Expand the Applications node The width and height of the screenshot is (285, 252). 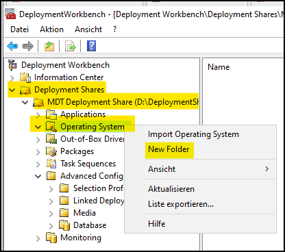pos(38,115)
